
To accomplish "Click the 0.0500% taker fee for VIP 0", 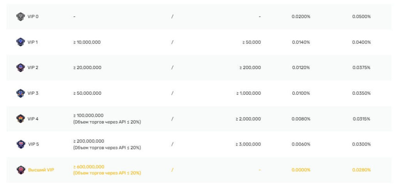I will click(361, 17).
